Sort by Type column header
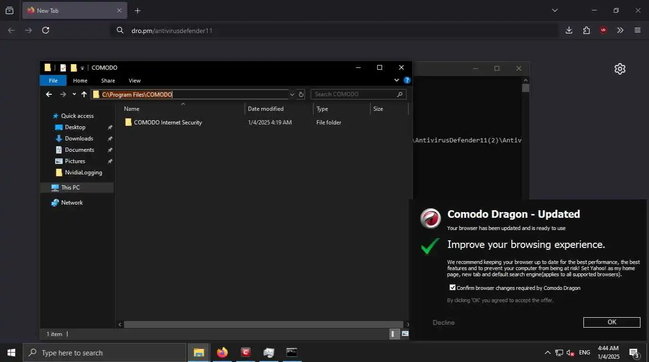Screen dimensions: 649x362 click(x=342, y=109)
